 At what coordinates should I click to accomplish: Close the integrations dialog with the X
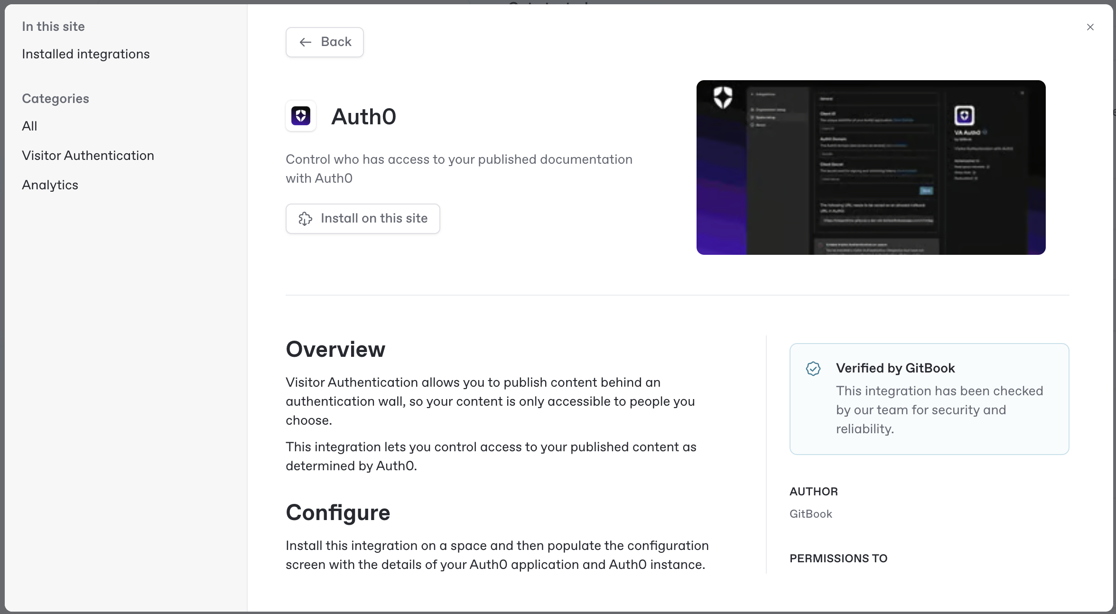pyautogui.click(x=1090, y=28)
